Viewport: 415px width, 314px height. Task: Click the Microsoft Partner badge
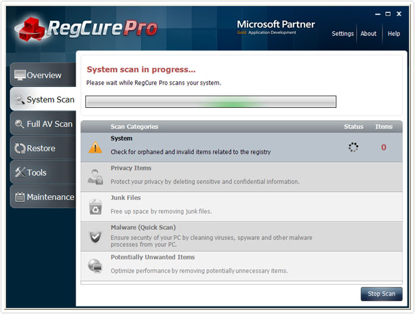(x=276, y=27)
